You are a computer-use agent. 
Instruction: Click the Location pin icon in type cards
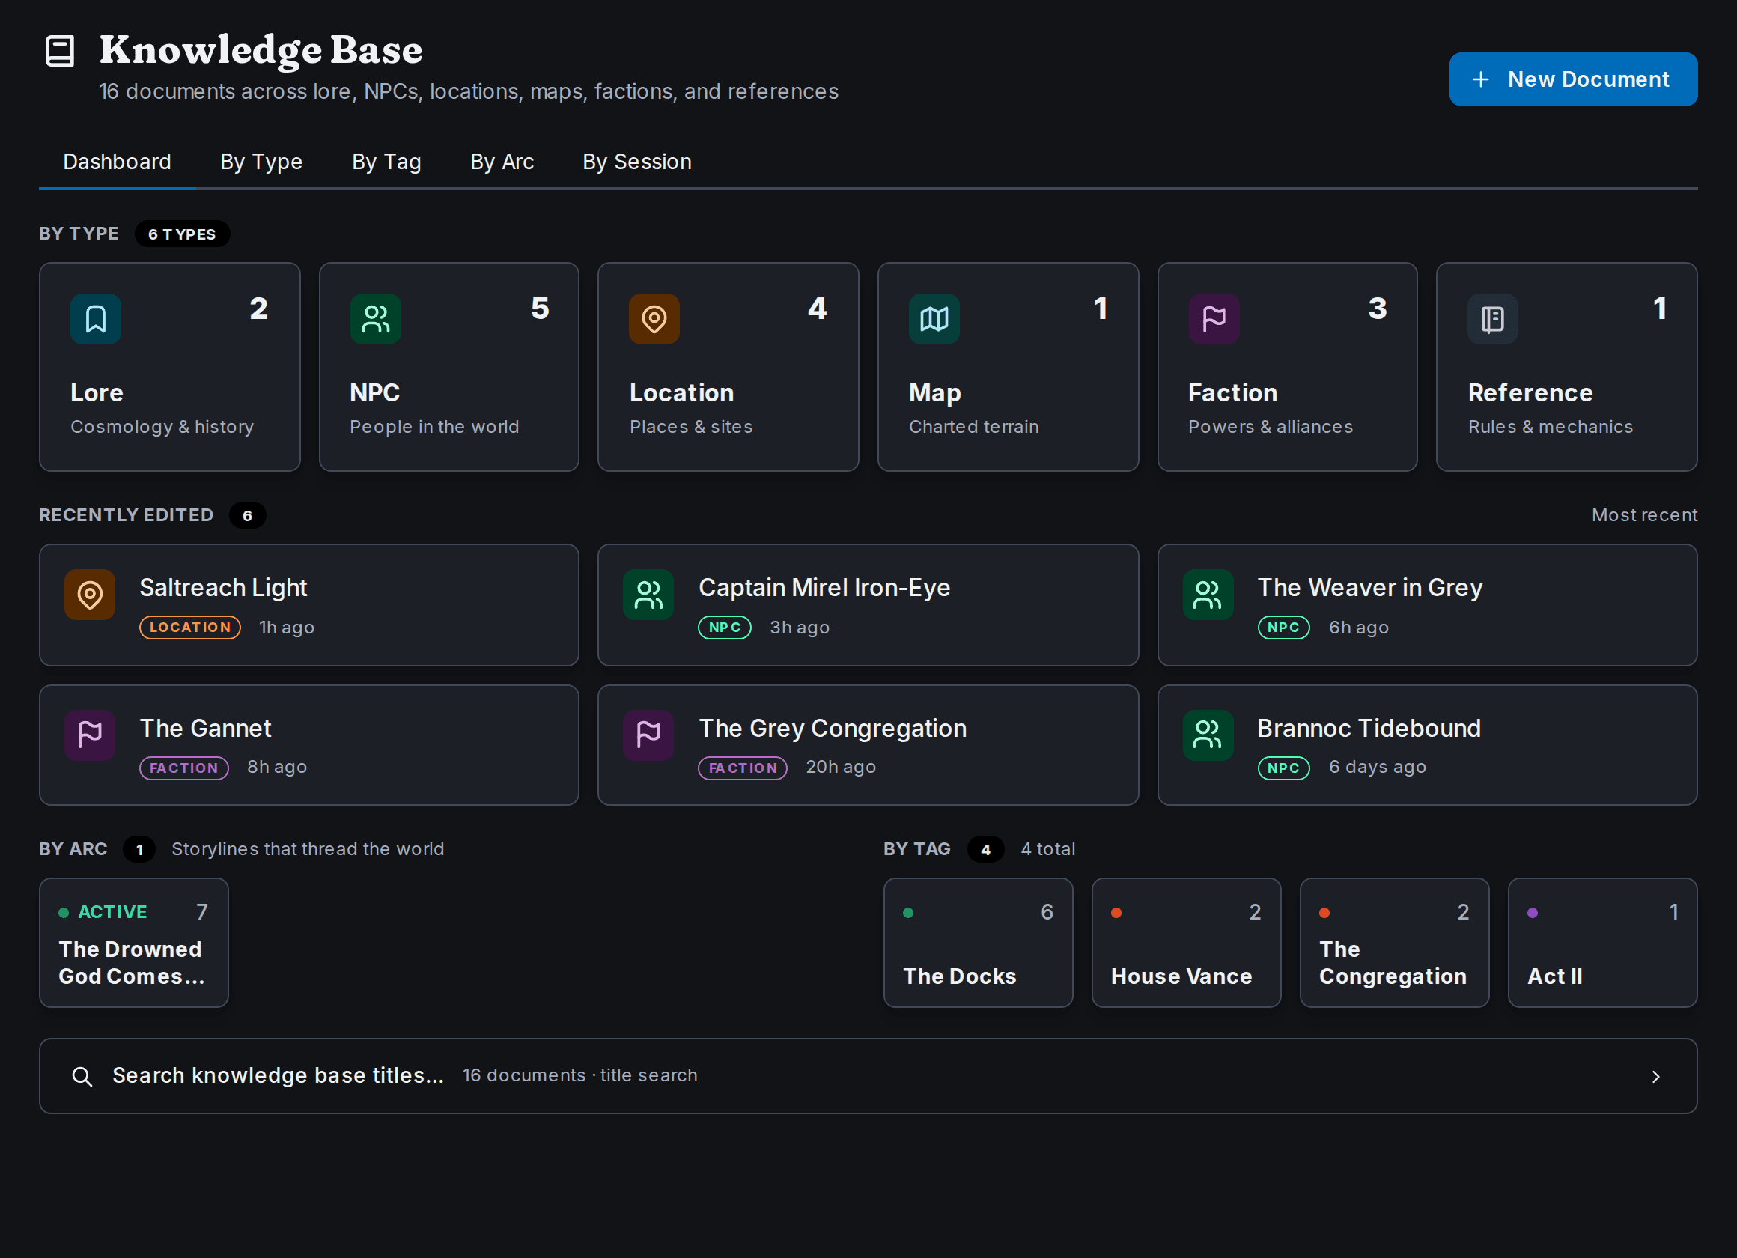[654, 319]
